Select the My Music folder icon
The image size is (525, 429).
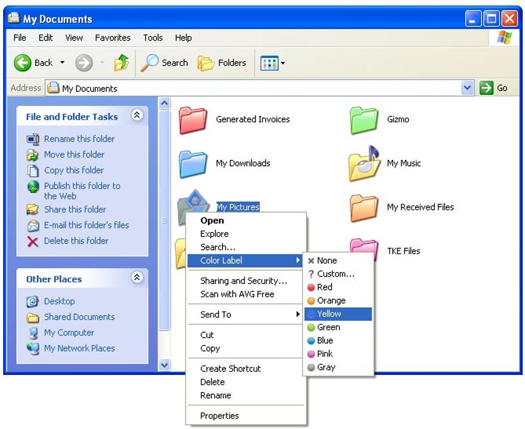(364, 164)
